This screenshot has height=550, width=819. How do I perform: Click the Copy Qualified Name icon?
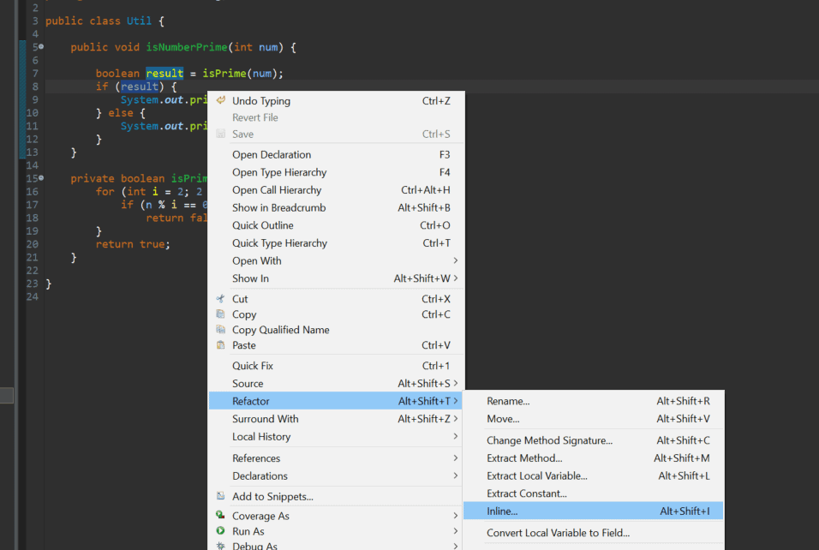pyautogui.click(x=220, y=330)
